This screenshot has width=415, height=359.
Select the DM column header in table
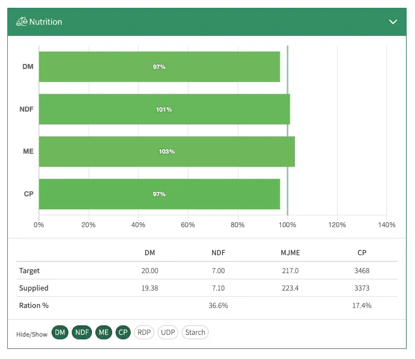[x=150, y=253]
